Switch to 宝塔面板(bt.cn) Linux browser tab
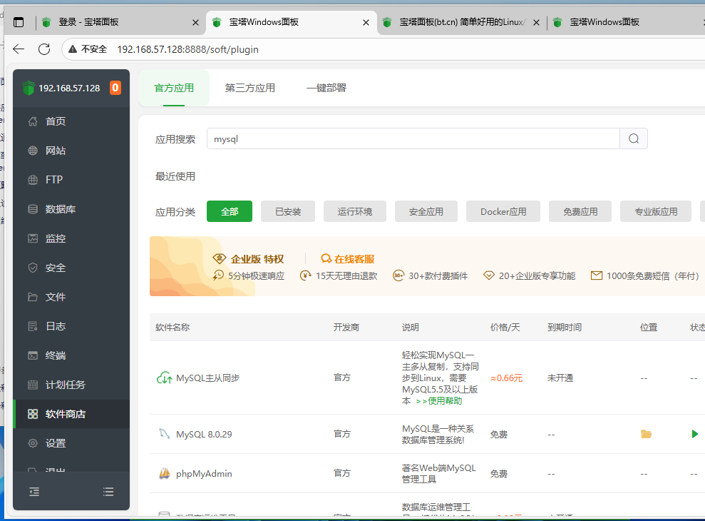 point(461,22)
